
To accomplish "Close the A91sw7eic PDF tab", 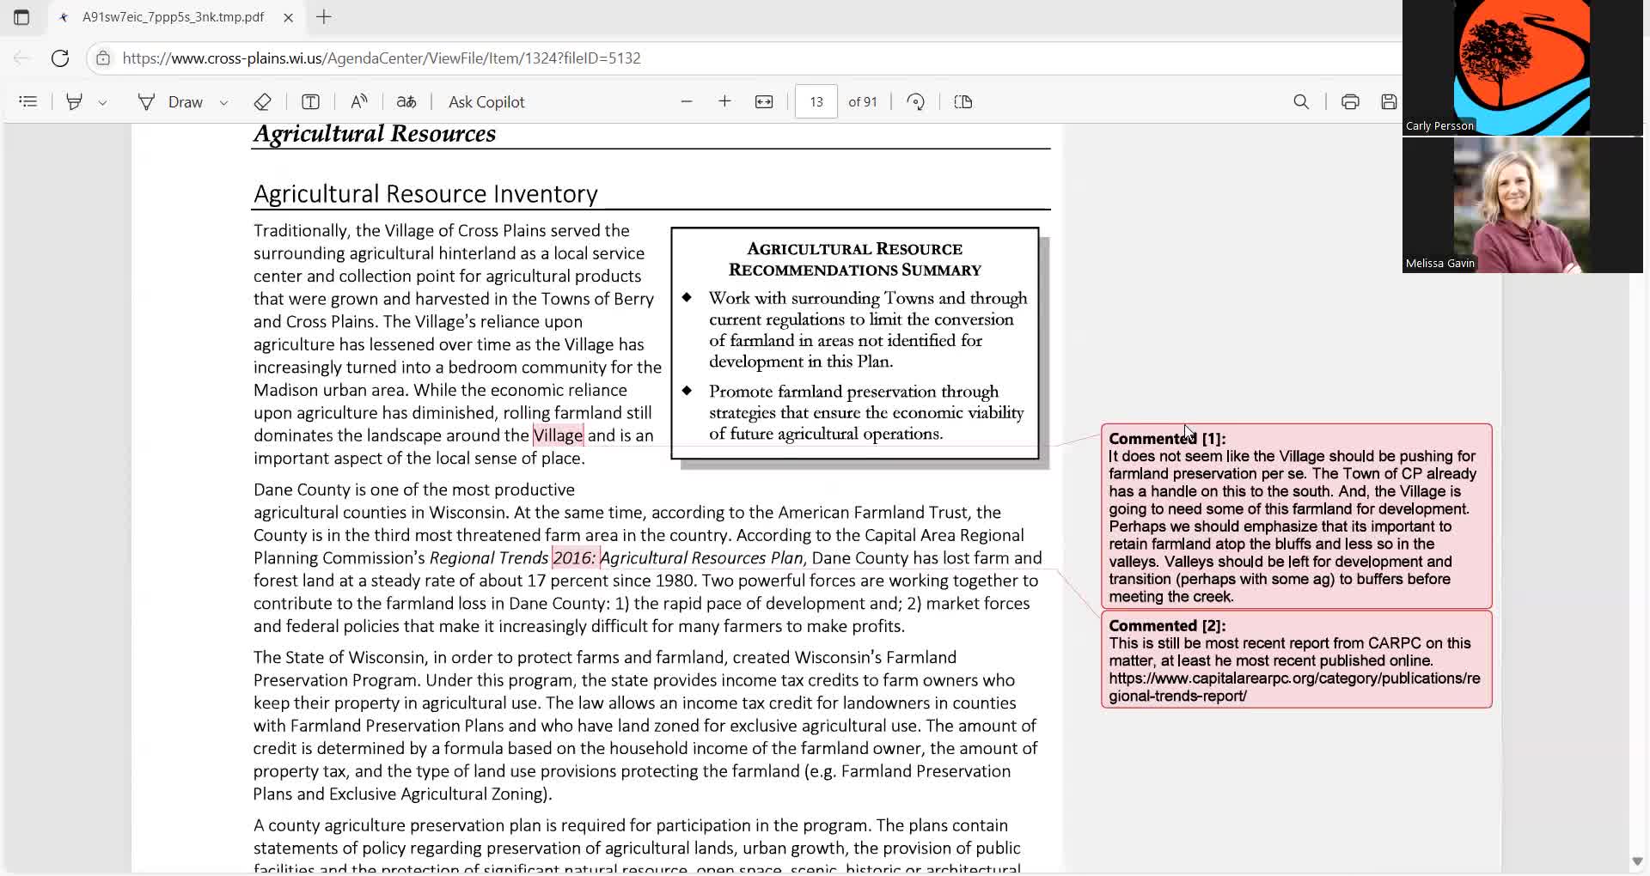I will [x=289, y=17].
